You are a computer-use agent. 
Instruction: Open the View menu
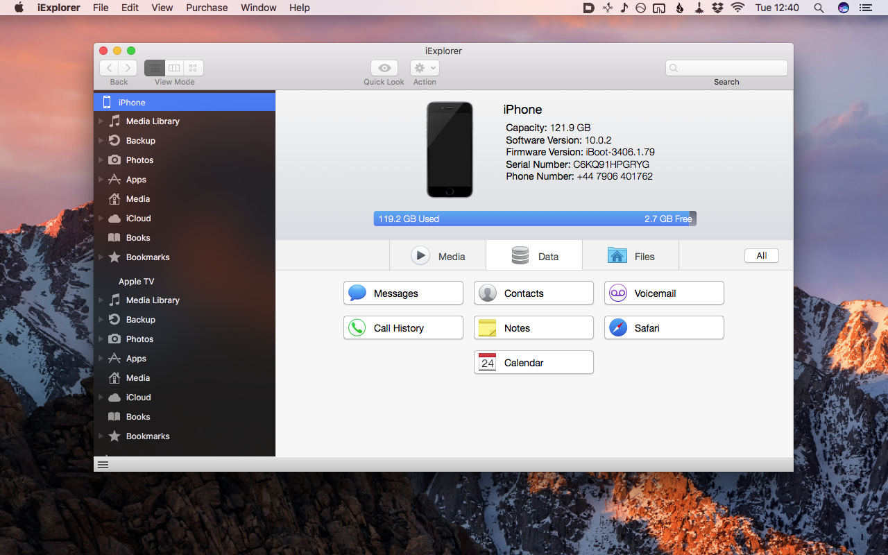(x=162, y=8)
